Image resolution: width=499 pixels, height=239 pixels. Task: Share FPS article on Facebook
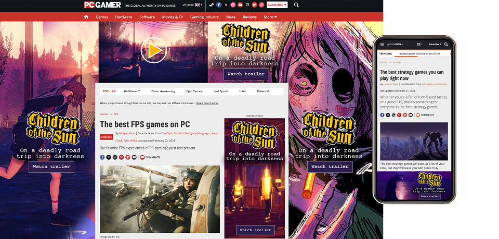point(102,157)
